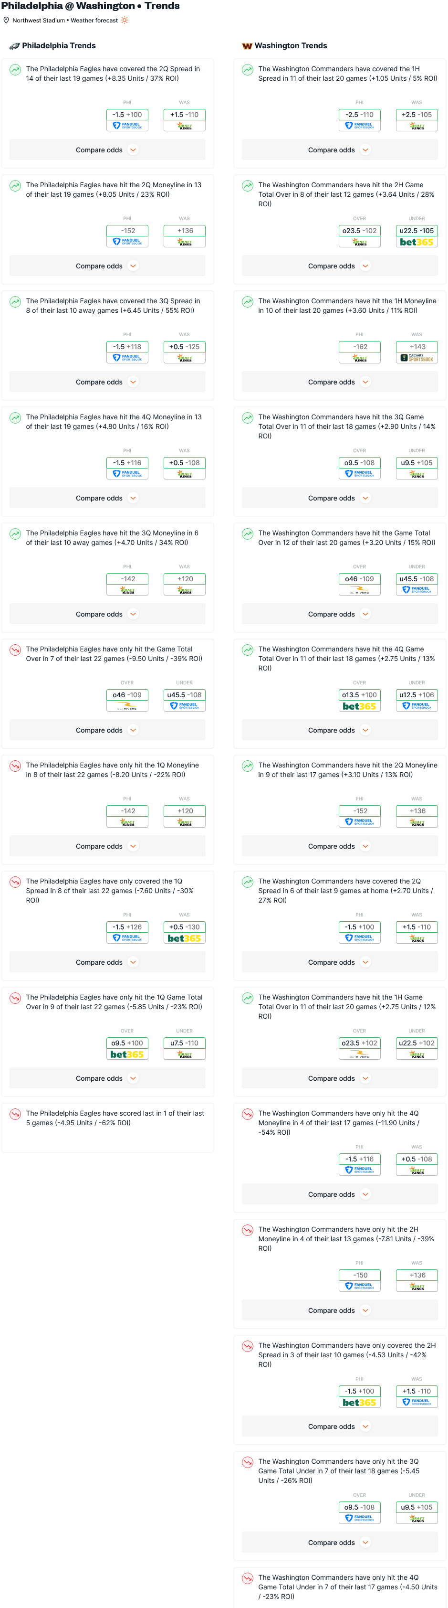Expand Compare odds under Eagles 1Q Moneyline trend
Image resolution: width=448 pixels, height=1608 pixels.
[x=107, y=846]
